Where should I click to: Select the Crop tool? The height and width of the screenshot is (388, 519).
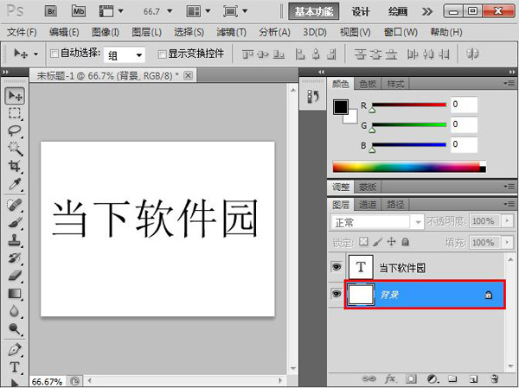pyautogui.click(x=15, y=166)
